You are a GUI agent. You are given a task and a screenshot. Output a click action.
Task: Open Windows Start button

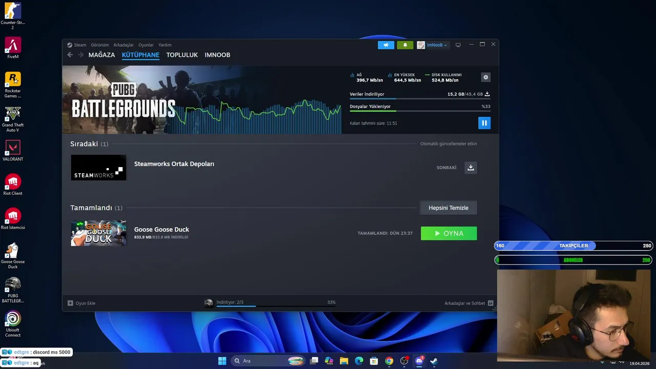pos(222,361)
